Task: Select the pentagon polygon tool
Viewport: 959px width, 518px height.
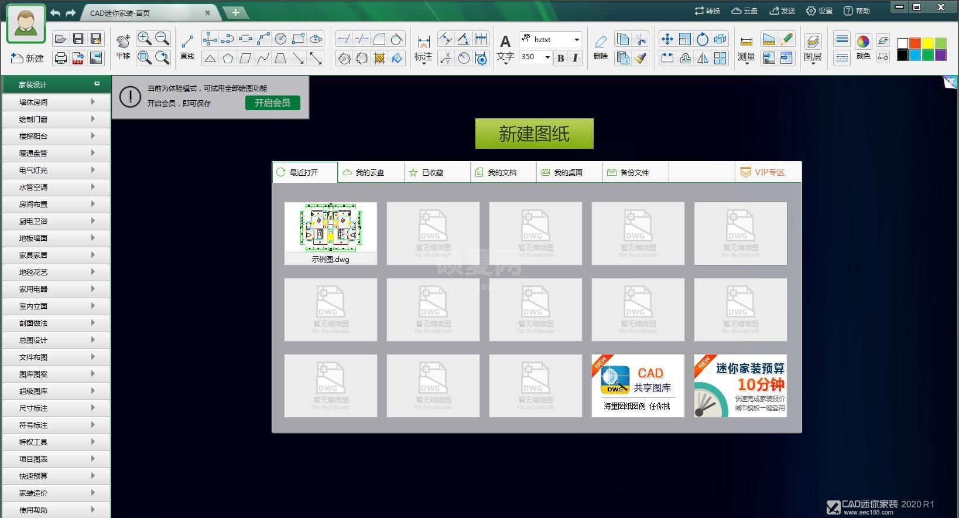Action: pos(228,57)
